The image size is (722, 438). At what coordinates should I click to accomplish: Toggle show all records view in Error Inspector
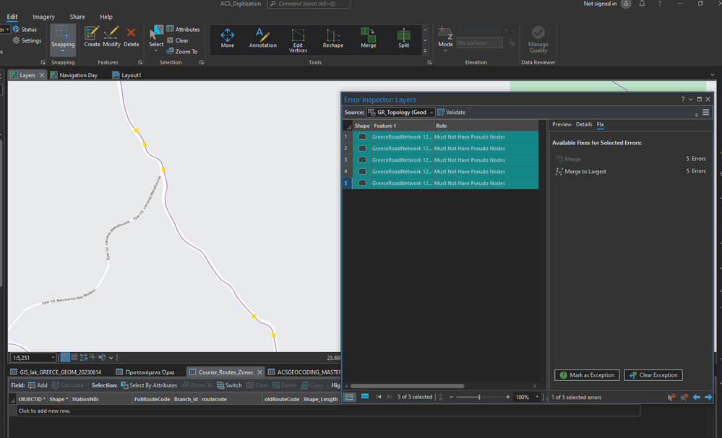(x=350, y=397)
